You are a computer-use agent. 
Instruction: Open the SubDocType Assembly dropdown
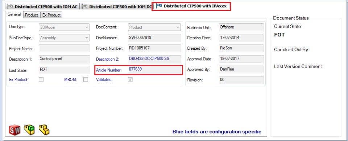pos(64,38)
